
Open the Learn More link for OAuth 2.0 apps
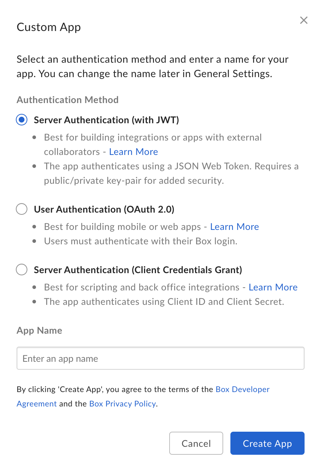point(234,226)
